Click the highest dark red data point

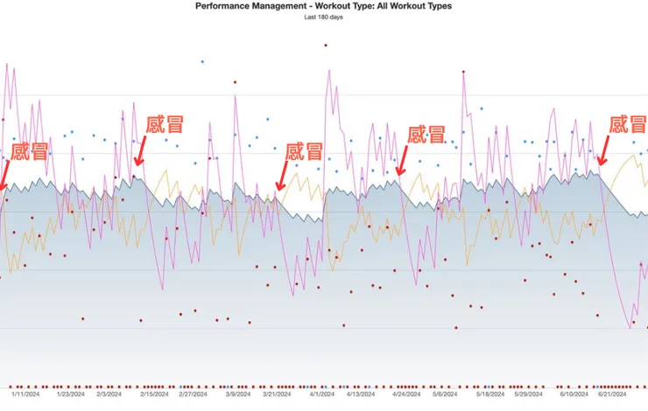pyautogui.click(x=326, y=45)
